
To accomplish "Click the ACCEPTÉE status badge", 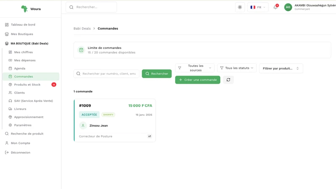I will (89, 115).
